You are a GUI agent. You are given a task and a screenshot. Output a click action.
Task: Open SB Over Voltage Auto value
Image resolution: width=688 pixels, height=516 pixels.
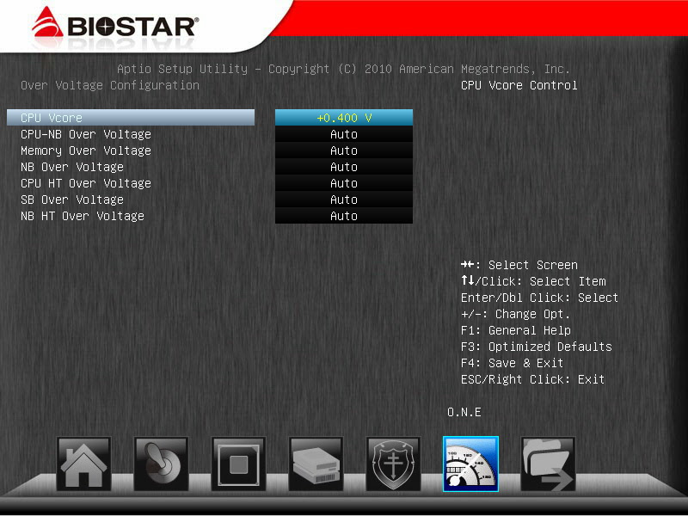tap(344, 200)
